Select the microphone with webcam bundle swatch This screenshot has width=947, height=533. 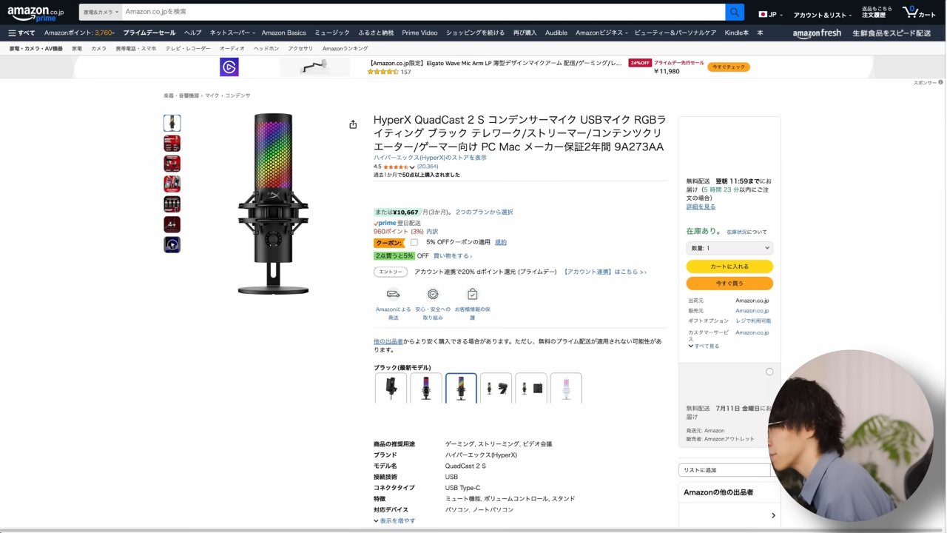[496, 388]
